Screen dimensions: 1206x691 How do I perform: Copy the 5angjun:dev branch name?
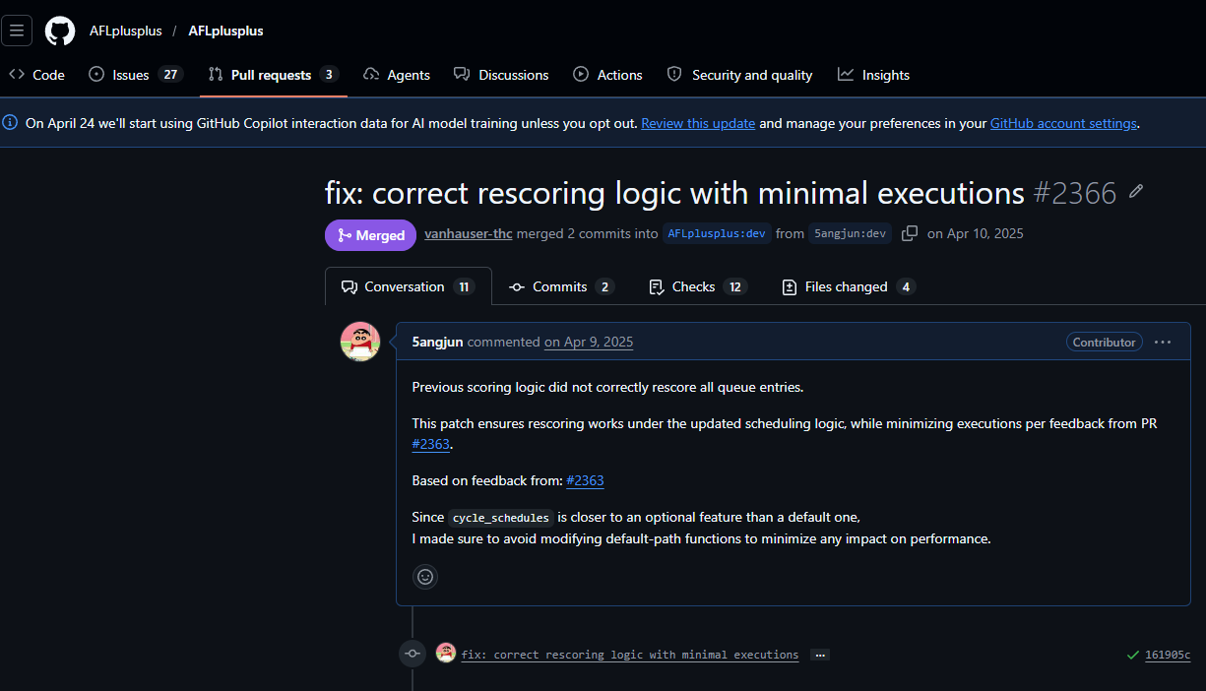click(910, 233)
